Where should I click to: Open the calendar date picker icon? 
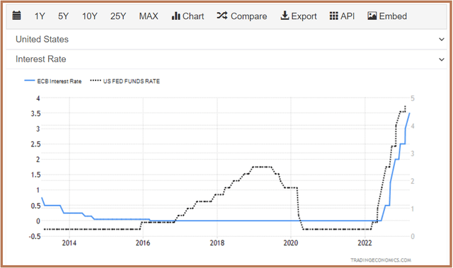(17, 16)
